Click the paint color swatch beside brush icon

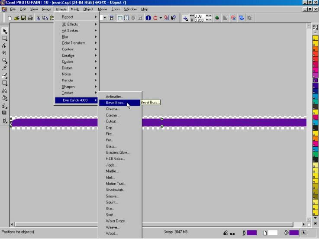point(251,233)
